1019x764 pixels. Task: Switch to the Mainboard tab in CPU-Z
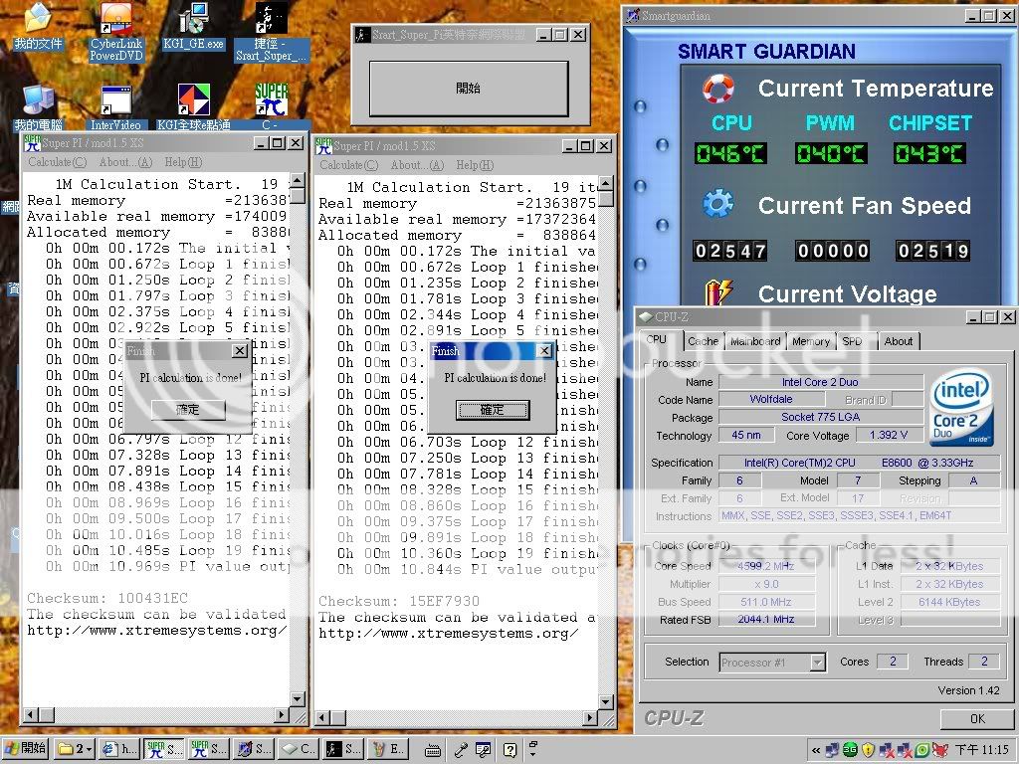[x=755, y=341]
